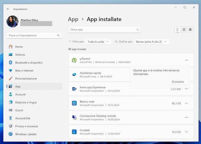Click the µTorrent app icon
201x144 pixels.
coord(74,60)
